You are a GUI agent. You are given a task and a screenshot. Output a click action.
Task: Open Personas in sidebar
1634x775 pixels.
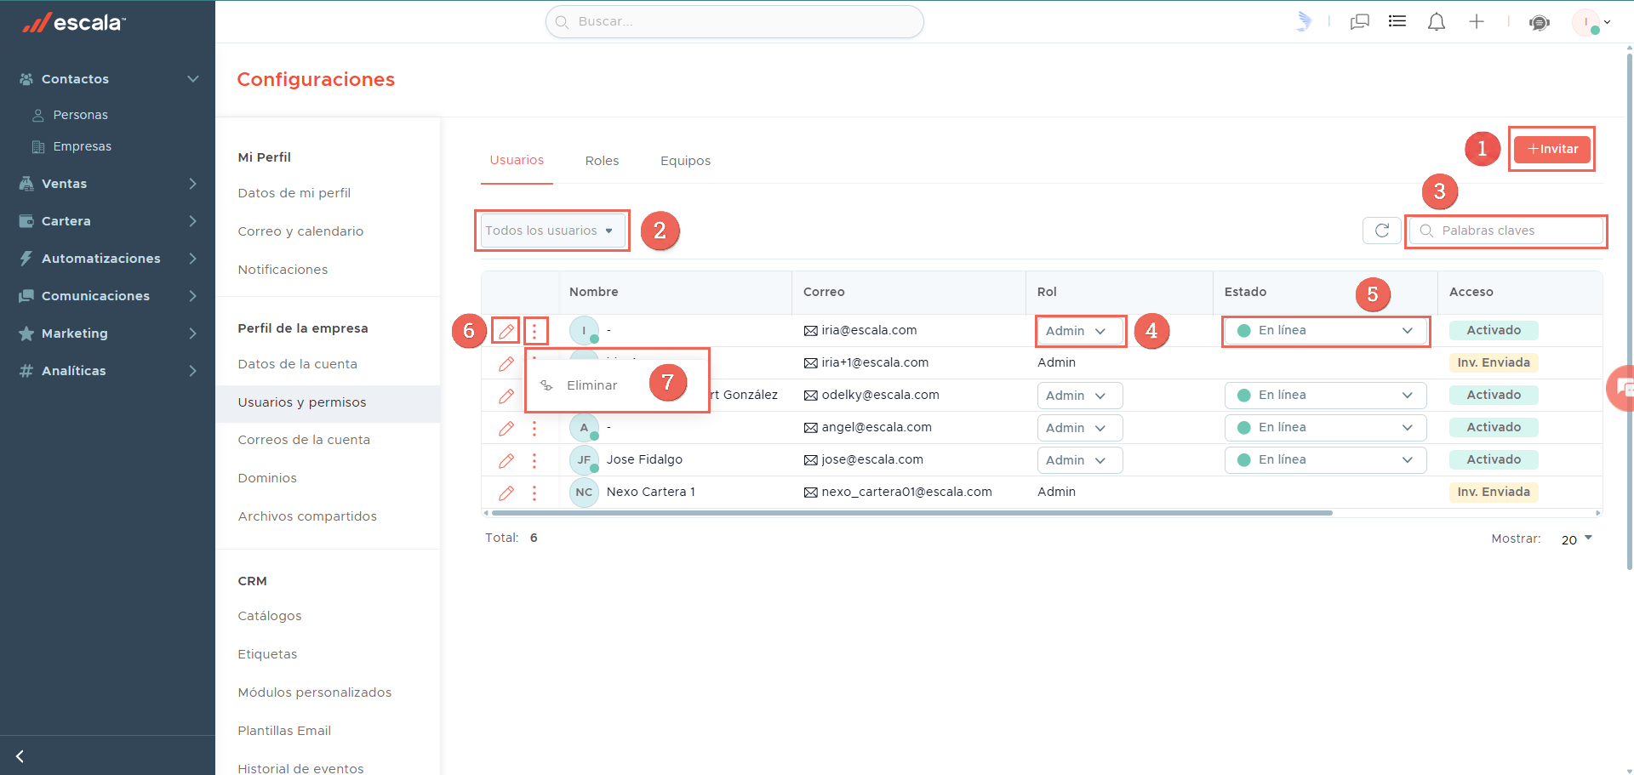[x=81, y=115]
